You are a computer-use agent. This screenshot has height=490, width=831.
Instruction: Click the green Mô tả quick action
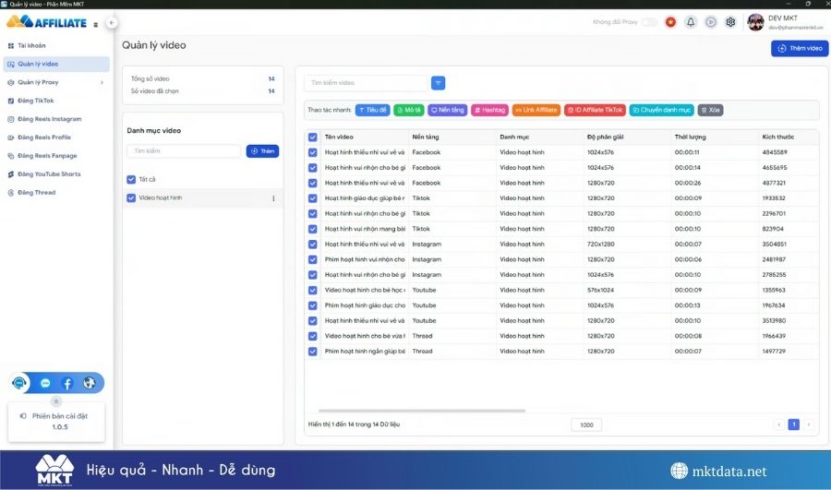(409, 110)
